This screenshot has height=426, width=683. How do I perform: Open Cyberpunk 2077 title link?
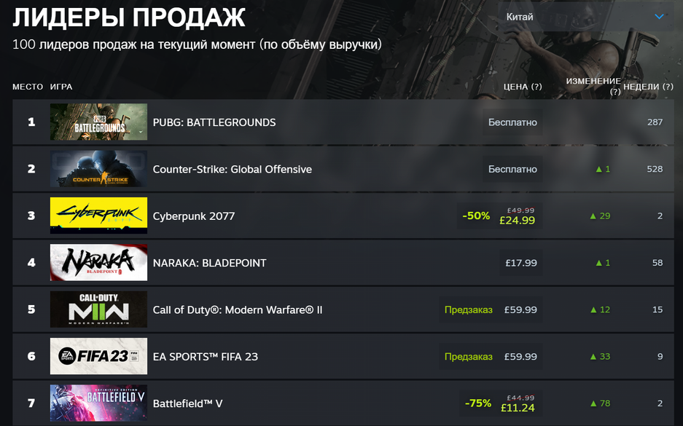(194, 216)
